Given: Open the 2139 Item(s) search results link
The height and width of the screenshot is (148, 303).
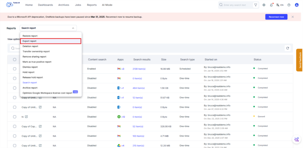Looking at the screenshot, I should click(x=139, y=69).
